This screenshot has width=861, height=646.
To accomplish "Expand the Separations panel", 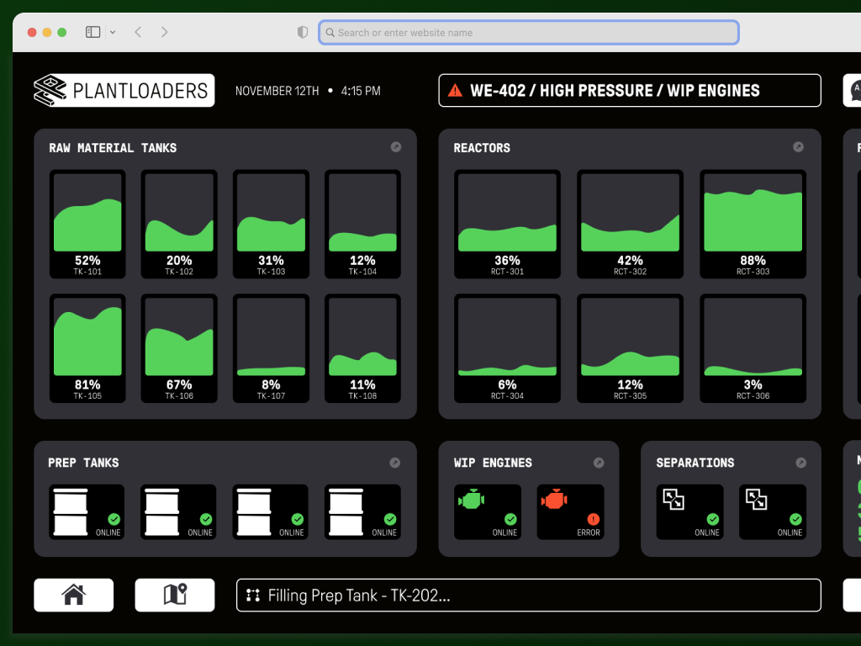I will click(801, 463).
